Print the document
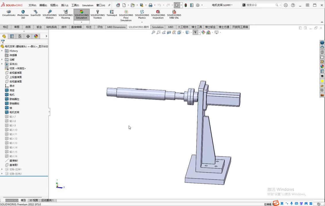The height and width of the screenshot is (206, 325). [150, 5]
